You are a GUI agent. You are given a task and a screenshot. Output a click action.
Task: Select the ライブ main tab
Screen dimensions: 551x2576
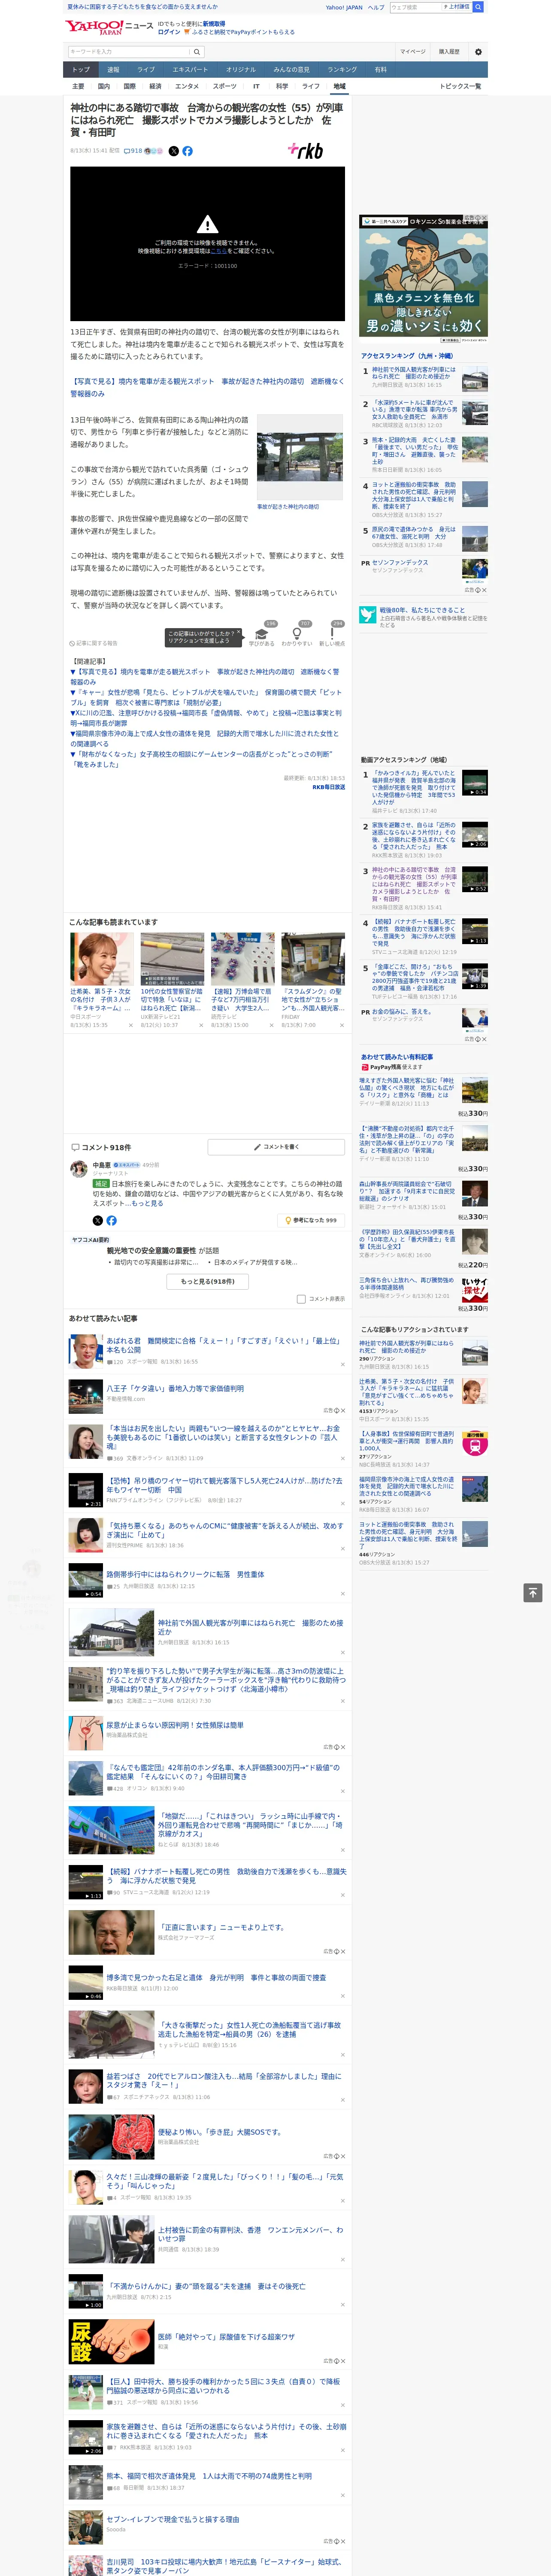pos(146,69)
